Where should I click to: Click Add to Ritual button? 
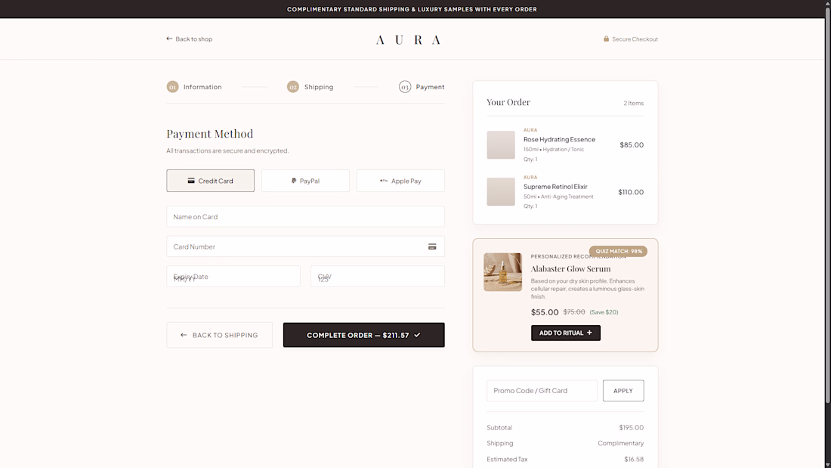coord(566,333)
